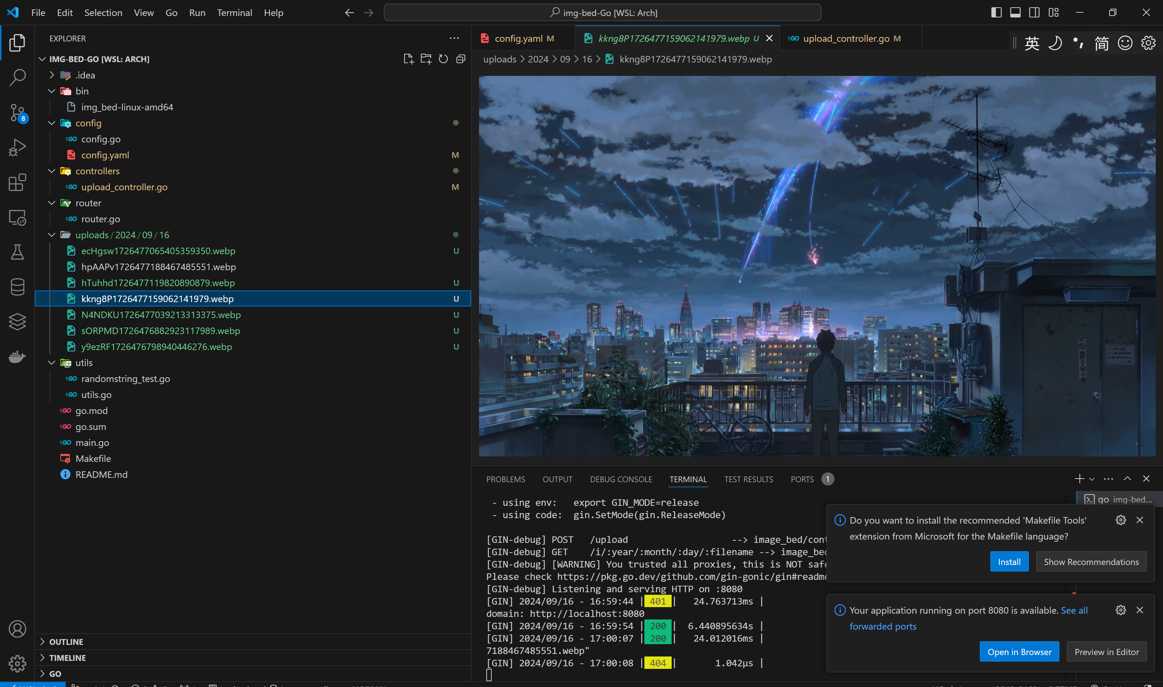The image size is (1163, 687).
Task: Open main.go in the explorer
Action: pos(92,443)
